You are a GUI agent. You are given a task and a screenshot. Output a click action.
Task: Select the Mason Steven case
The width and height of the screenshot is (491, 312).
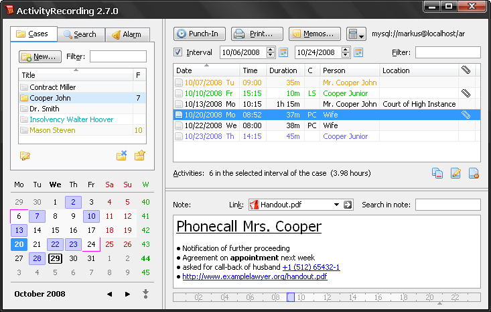point(82,130)
